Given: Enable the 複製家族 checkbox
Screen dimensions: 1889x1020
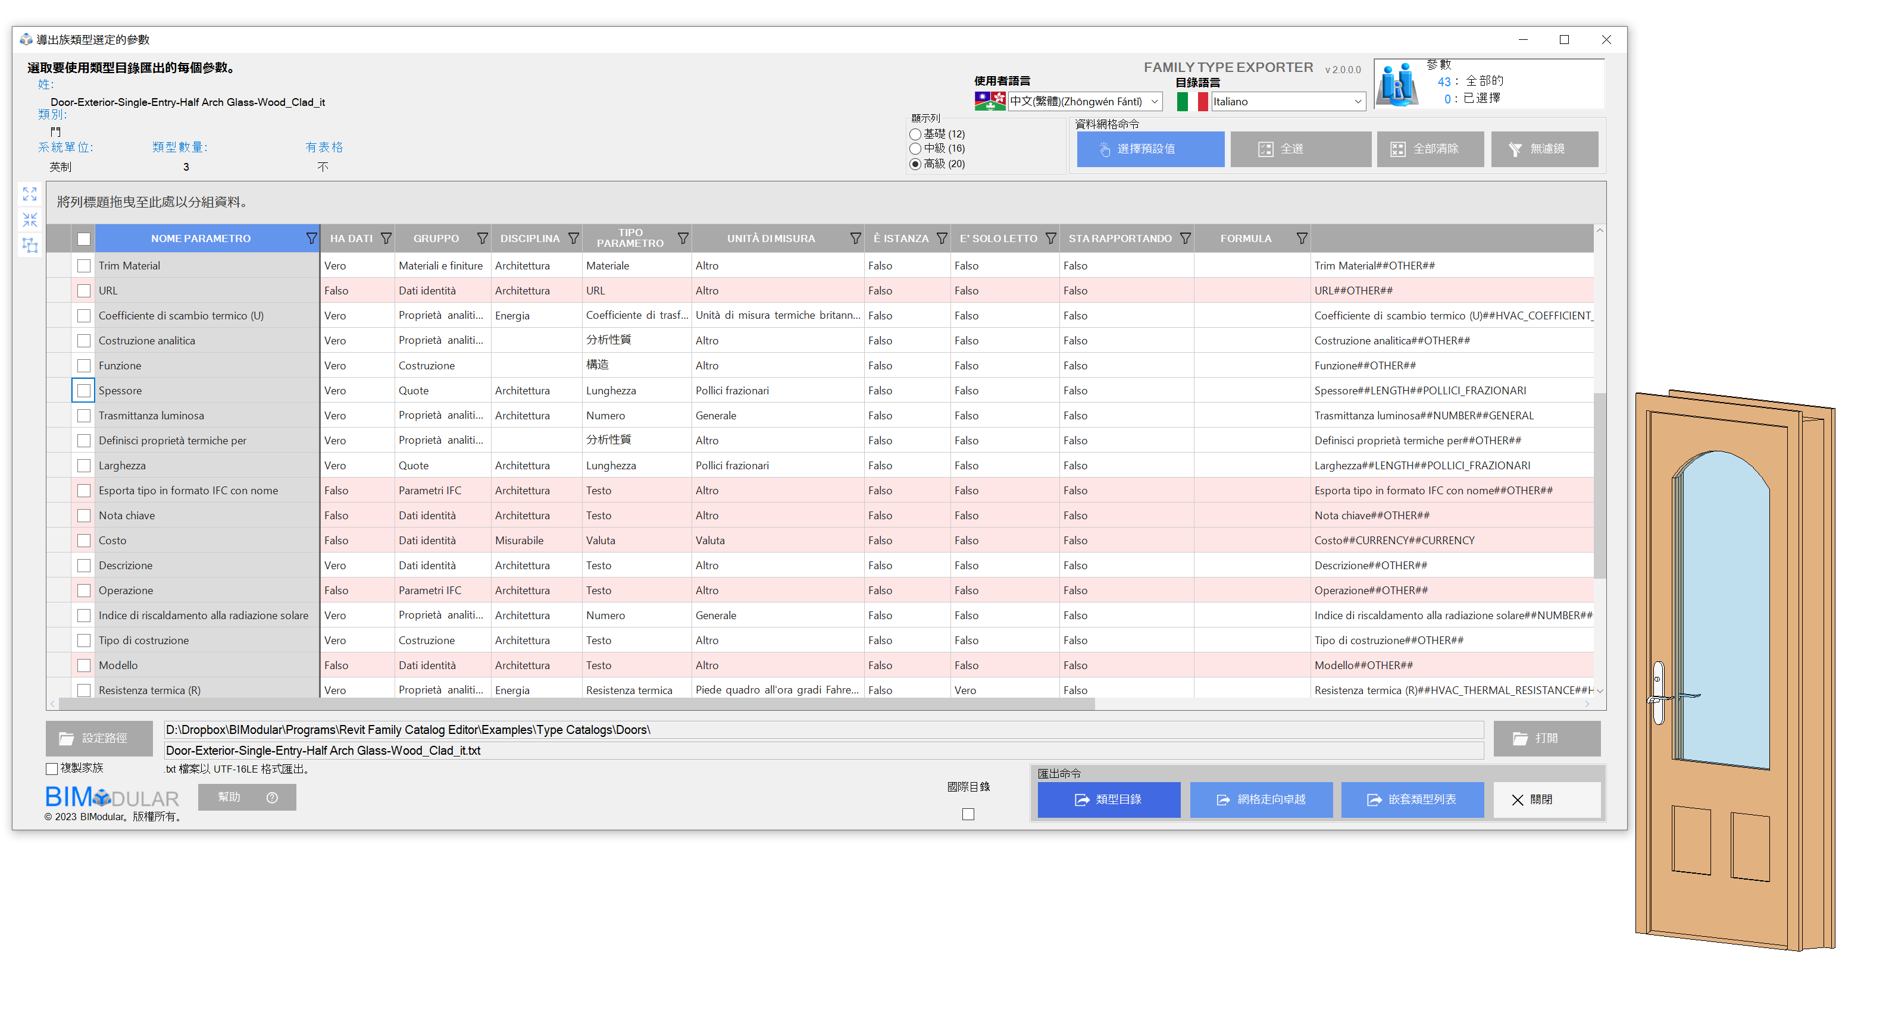Looking at the screenshot, I should point(51,768).
